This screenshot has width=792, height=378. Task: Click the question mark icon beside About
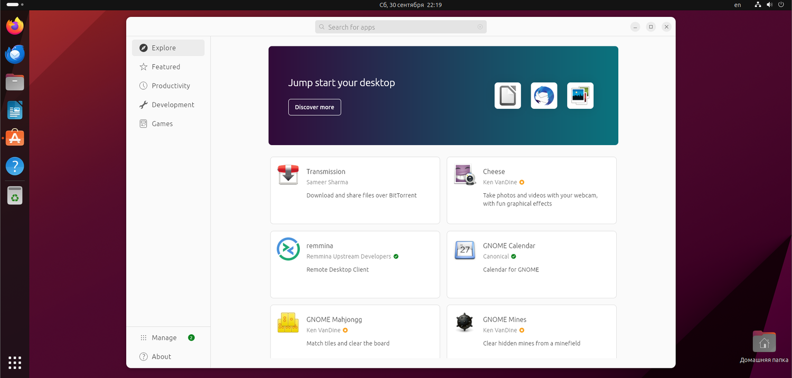[x=143, y=357]
